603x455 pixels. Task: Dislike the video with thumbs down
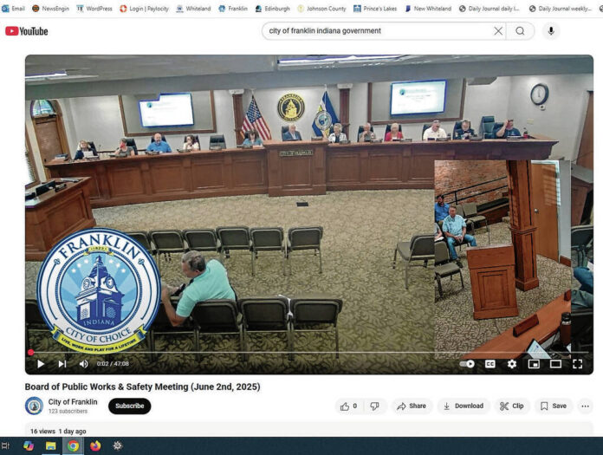377,406
